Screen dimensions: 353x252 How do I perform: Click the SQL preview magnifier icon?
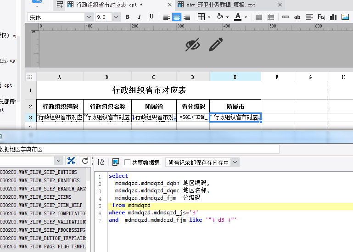101,162
